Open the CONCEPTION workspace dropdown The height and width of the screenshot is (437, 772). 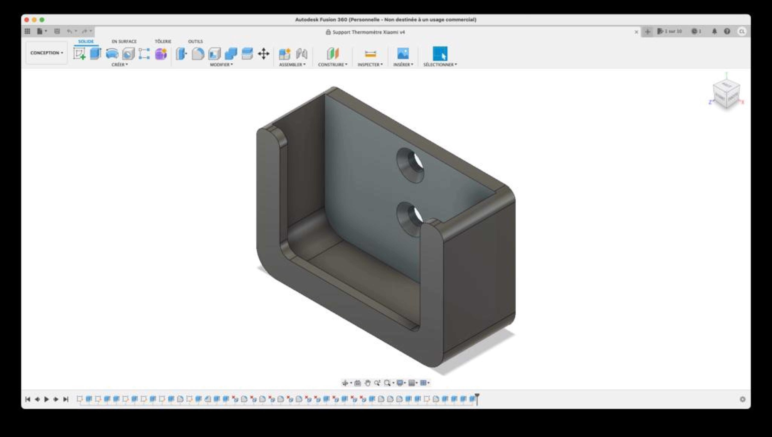47,53
